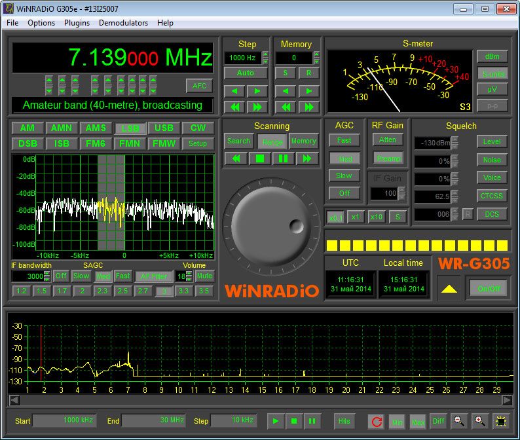Pause scanning with the pause icon
The image size is (520, 440).
tap(284, 158)
